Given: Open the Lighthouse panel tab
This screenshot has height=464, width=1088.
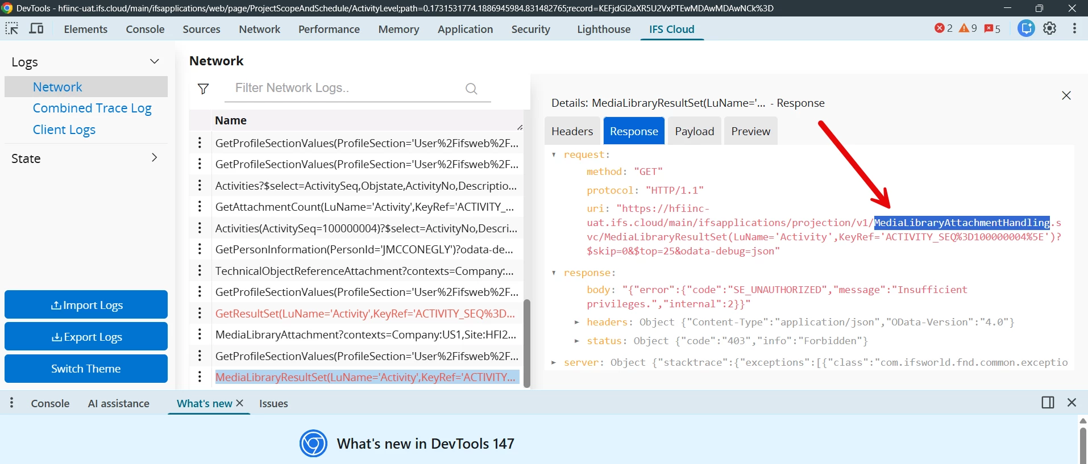Looking at the screenshot, I should [x=604, y=29].
